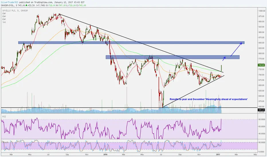The height and width of the screenshot is (157, 267).
Task: Click the 80.0000 label in the Stoch panel
Action: point(262,142)
